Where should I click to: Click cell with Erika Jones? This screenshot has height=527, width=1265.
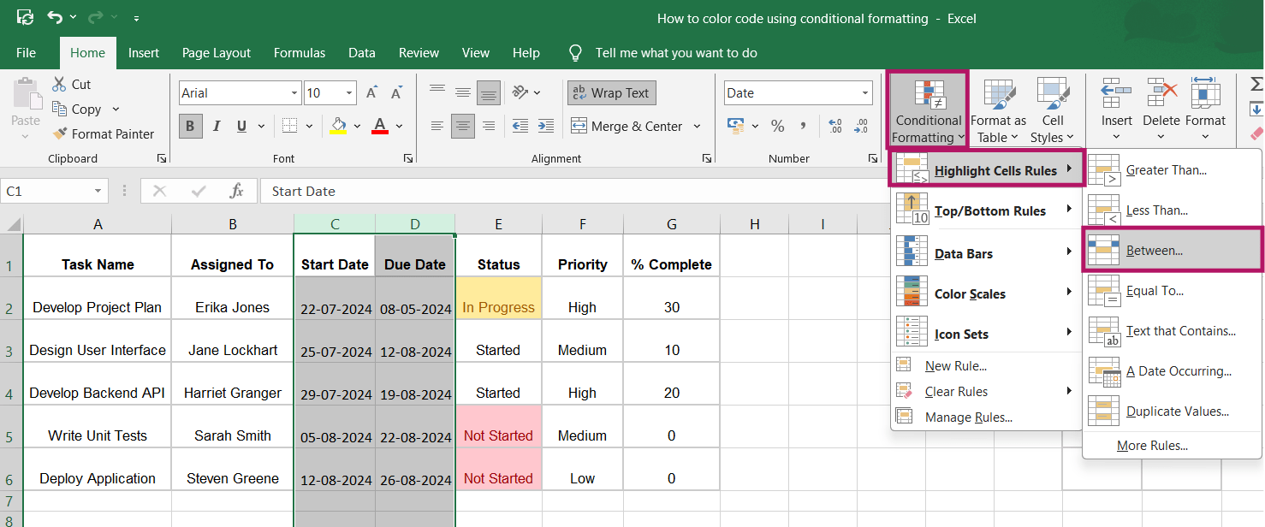coord(233,299)
